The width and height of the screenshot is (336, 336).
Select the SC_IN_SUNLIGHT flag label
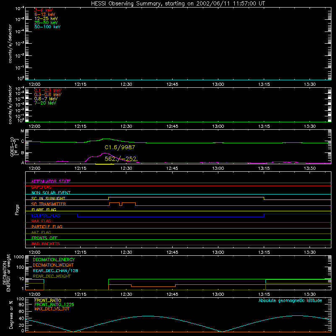tap(48, 198)
